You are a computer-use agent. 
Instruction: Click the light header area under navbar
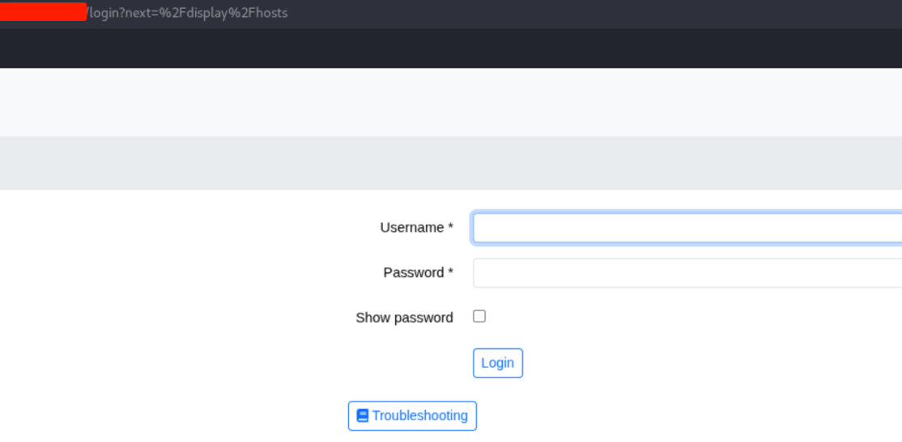coord(451,102)
